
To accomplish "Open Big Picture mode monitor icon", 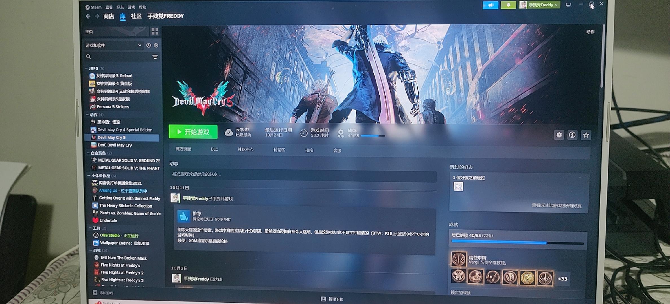I will pyautogui.click(x=568, y=5).
